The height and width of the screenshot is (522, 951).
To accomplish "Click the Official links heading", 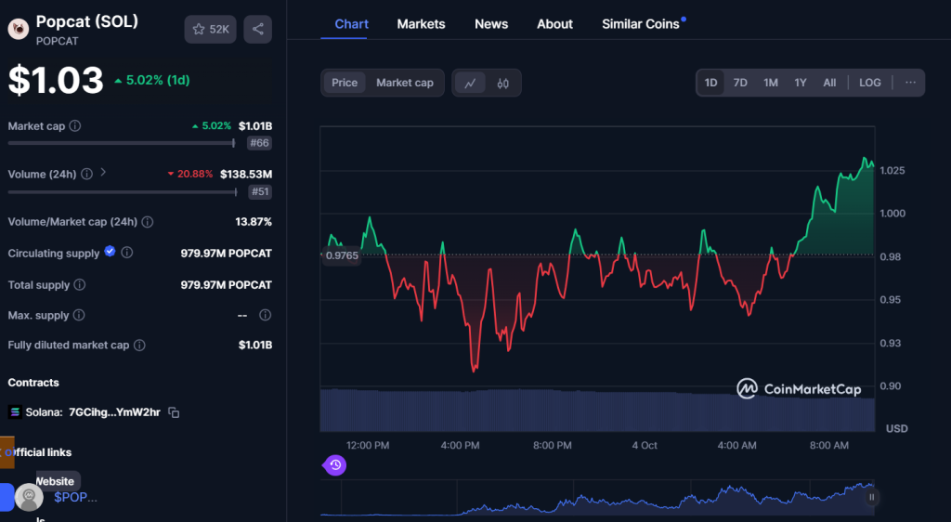I will 40,452.
